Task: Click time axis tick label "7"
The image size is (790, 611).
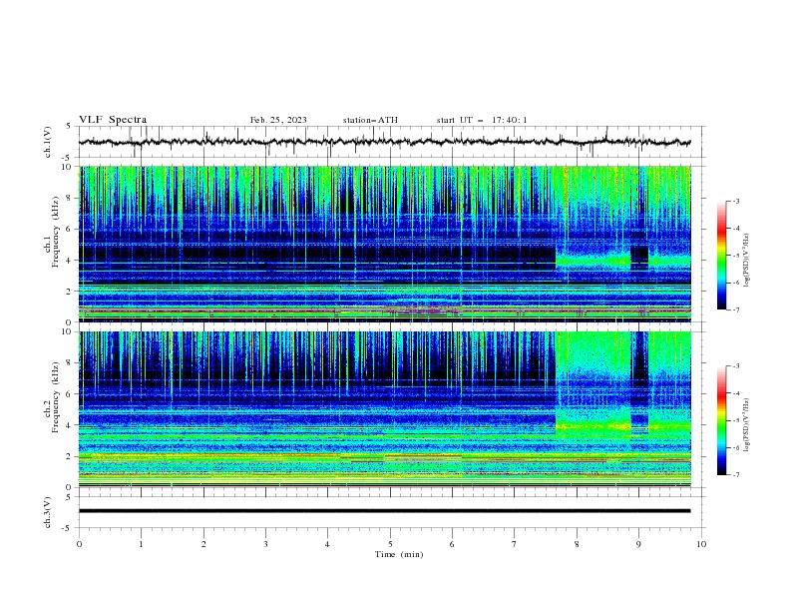Action: (515, 544)
